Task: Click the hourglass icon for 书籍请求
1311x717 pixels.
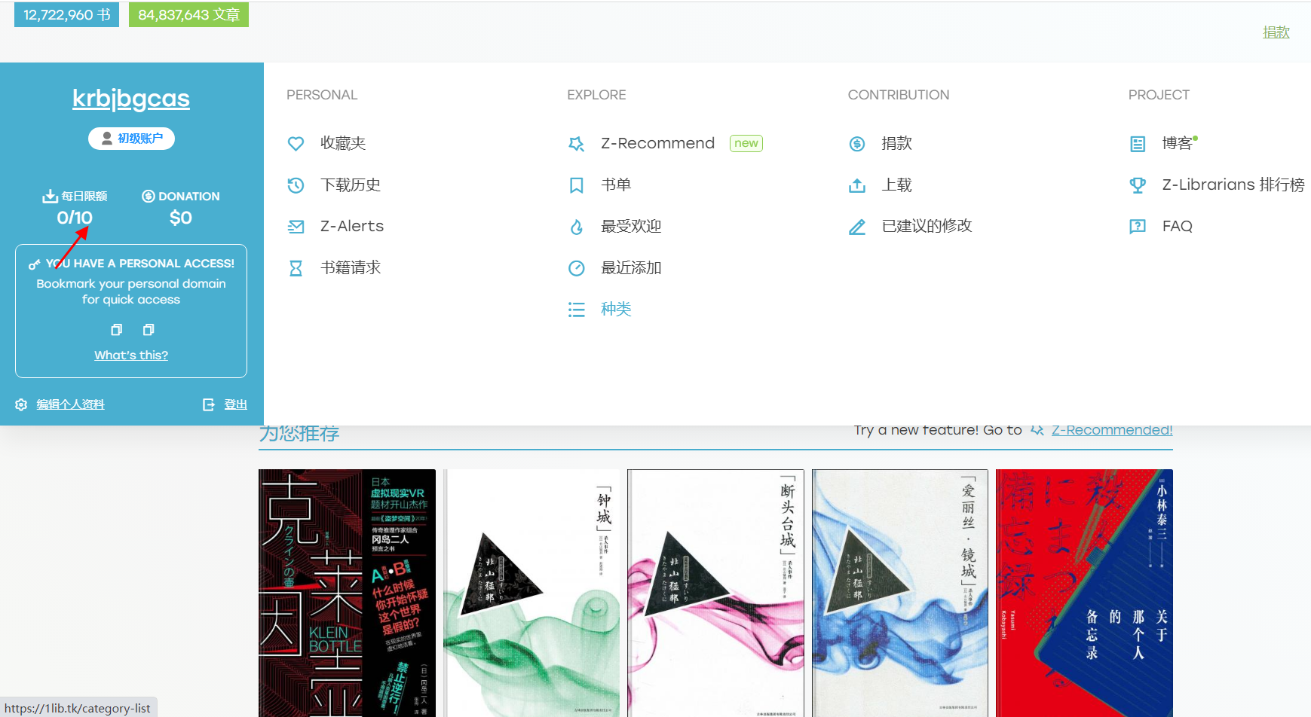Action: point(296,268)
